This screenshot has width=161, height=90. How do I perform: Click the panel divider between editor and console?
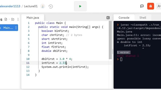pos(113,51)
